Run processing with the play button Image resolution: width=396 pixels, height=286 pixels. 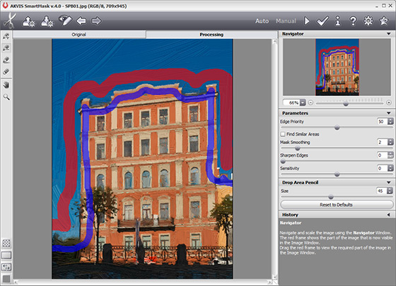click(307, 21)
